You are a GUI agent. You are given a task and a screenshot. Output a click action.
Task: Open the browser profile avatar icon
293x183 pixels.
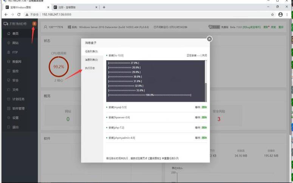(280, 14)
